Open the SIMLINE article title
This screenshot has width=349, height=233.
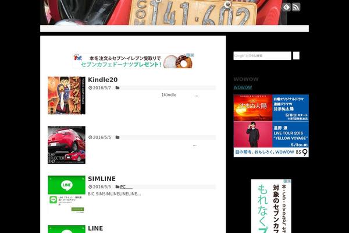[x=102, y=179]
